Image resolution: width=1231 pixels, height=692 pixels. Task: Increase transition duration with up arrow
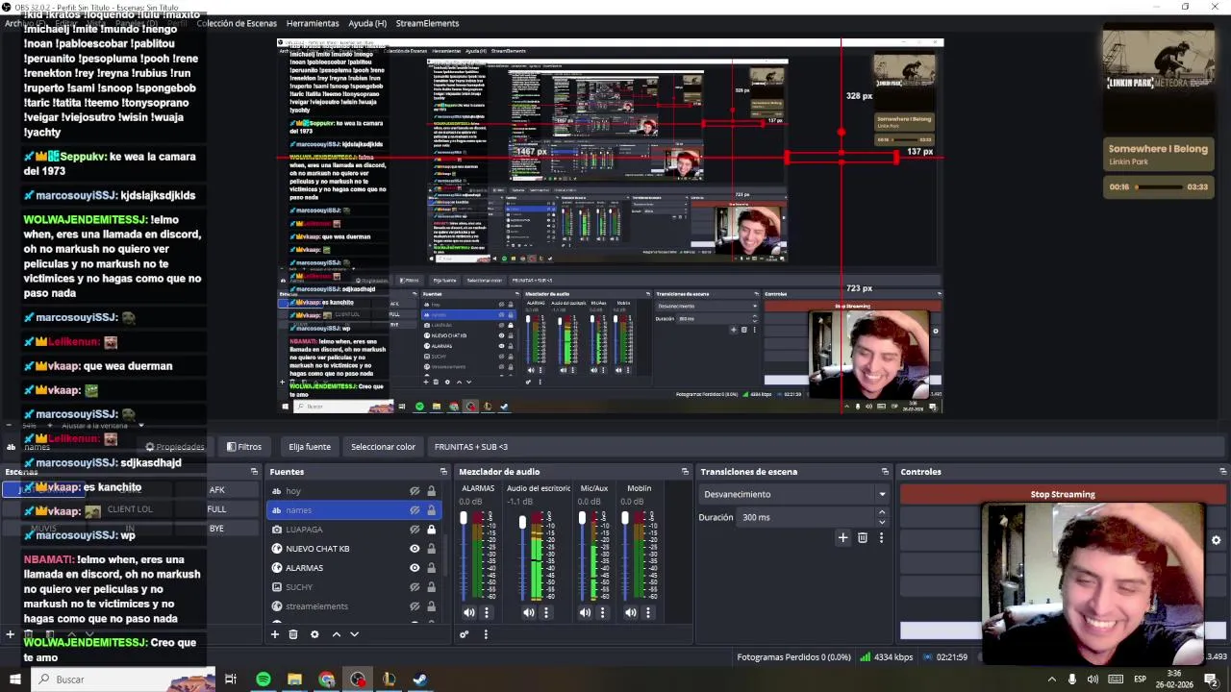(x=882, y=513)
